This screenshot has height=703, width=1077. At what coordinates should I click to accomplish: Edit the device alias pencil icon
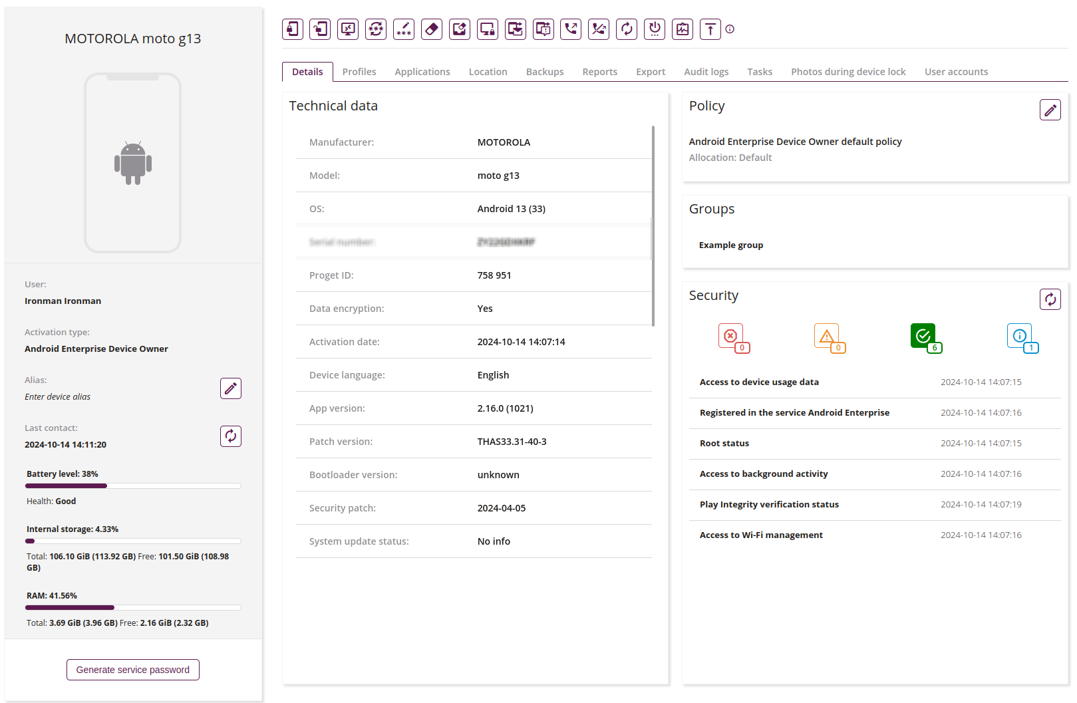(x=231, y=388)
